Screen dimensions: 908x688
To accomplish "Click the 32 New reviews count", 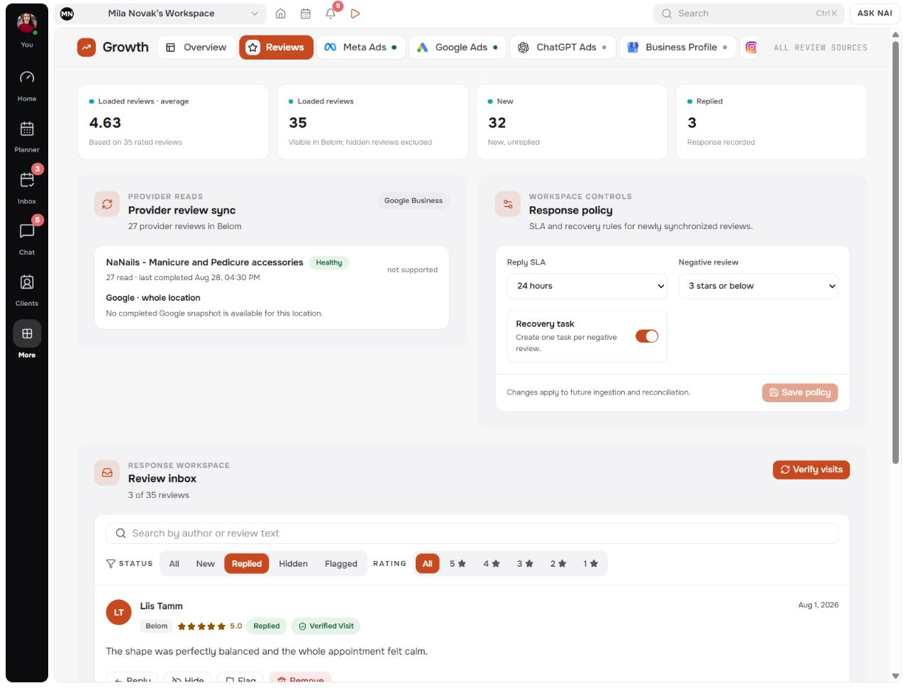I will click(497, 123).
